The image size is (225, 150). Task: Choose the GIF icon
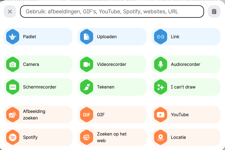click(x=86, y=115)
